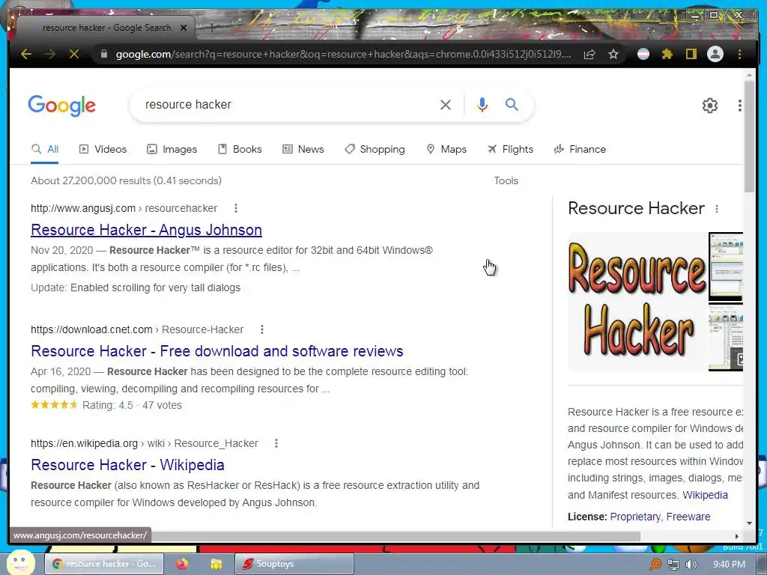Clear the search box with the X icon
The height and width of the screenshot is (575, 767).
point(445,105)
